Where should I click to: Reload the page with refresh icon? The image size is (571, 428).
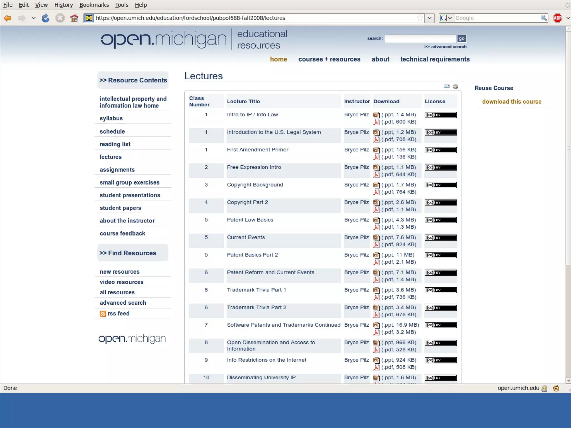[x=45, y=18]
